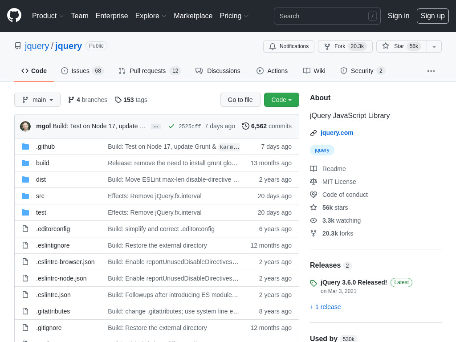The width and height of the screenshot is (456, 342).
Task: Focus the Search input field
Action: (327, 16)
